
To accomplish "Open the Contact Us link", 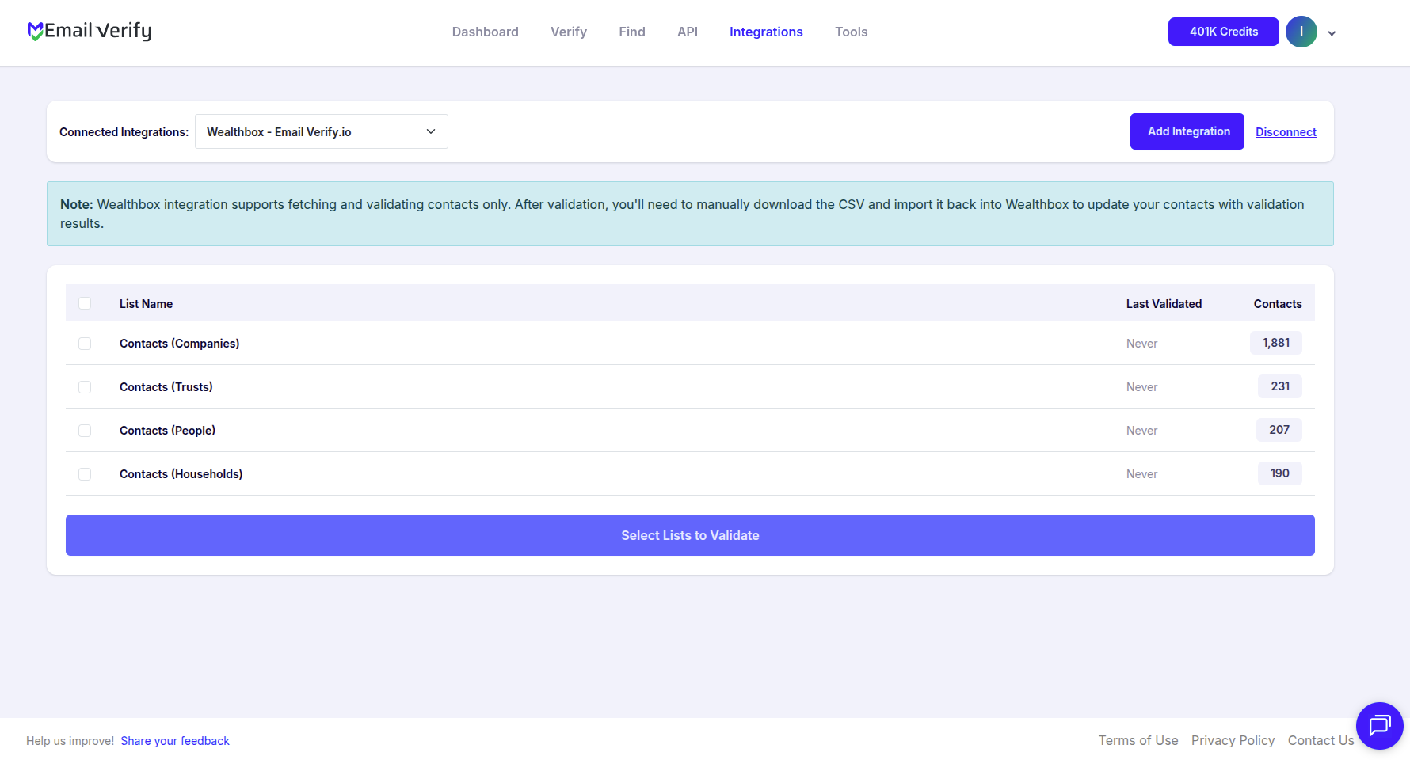I will 1320,740.
